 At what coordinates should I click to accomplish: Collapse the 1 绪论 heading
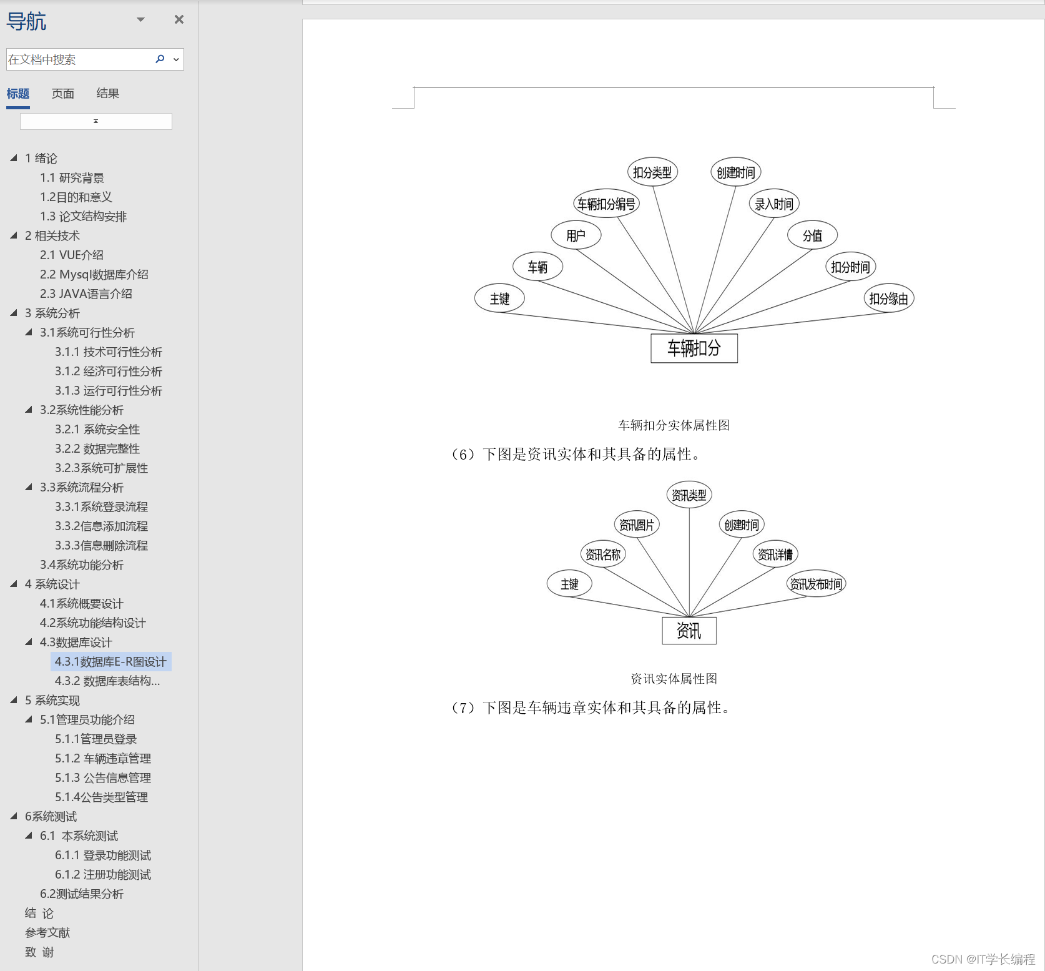14,158
